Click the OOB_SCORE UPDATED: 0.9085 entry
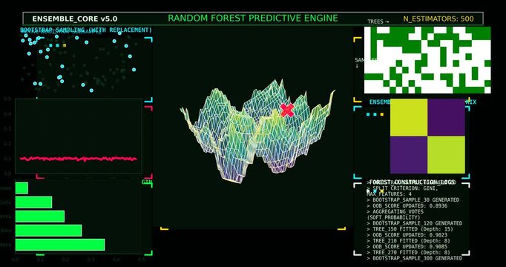The height and width of the screenshot is (267, 506). 407,246
